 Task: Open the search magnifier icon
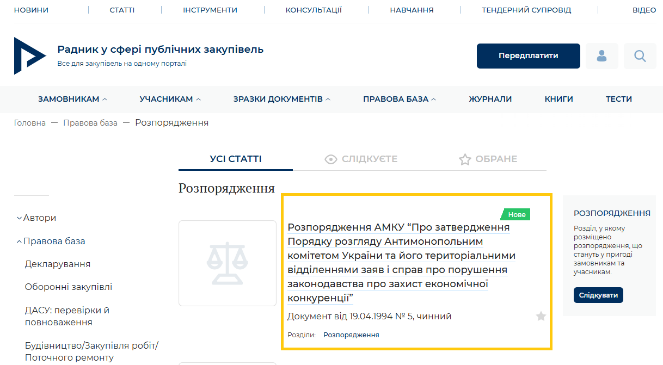[640, 56]
